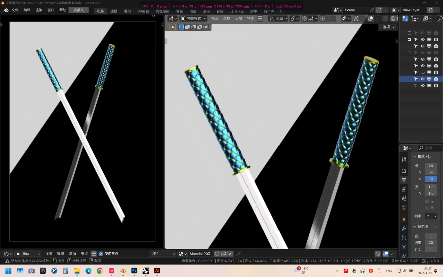Image resolution: width=443 pixels, height=277 pixels.
Task: Open the Windows Start menu
Action: coord(8,271)
